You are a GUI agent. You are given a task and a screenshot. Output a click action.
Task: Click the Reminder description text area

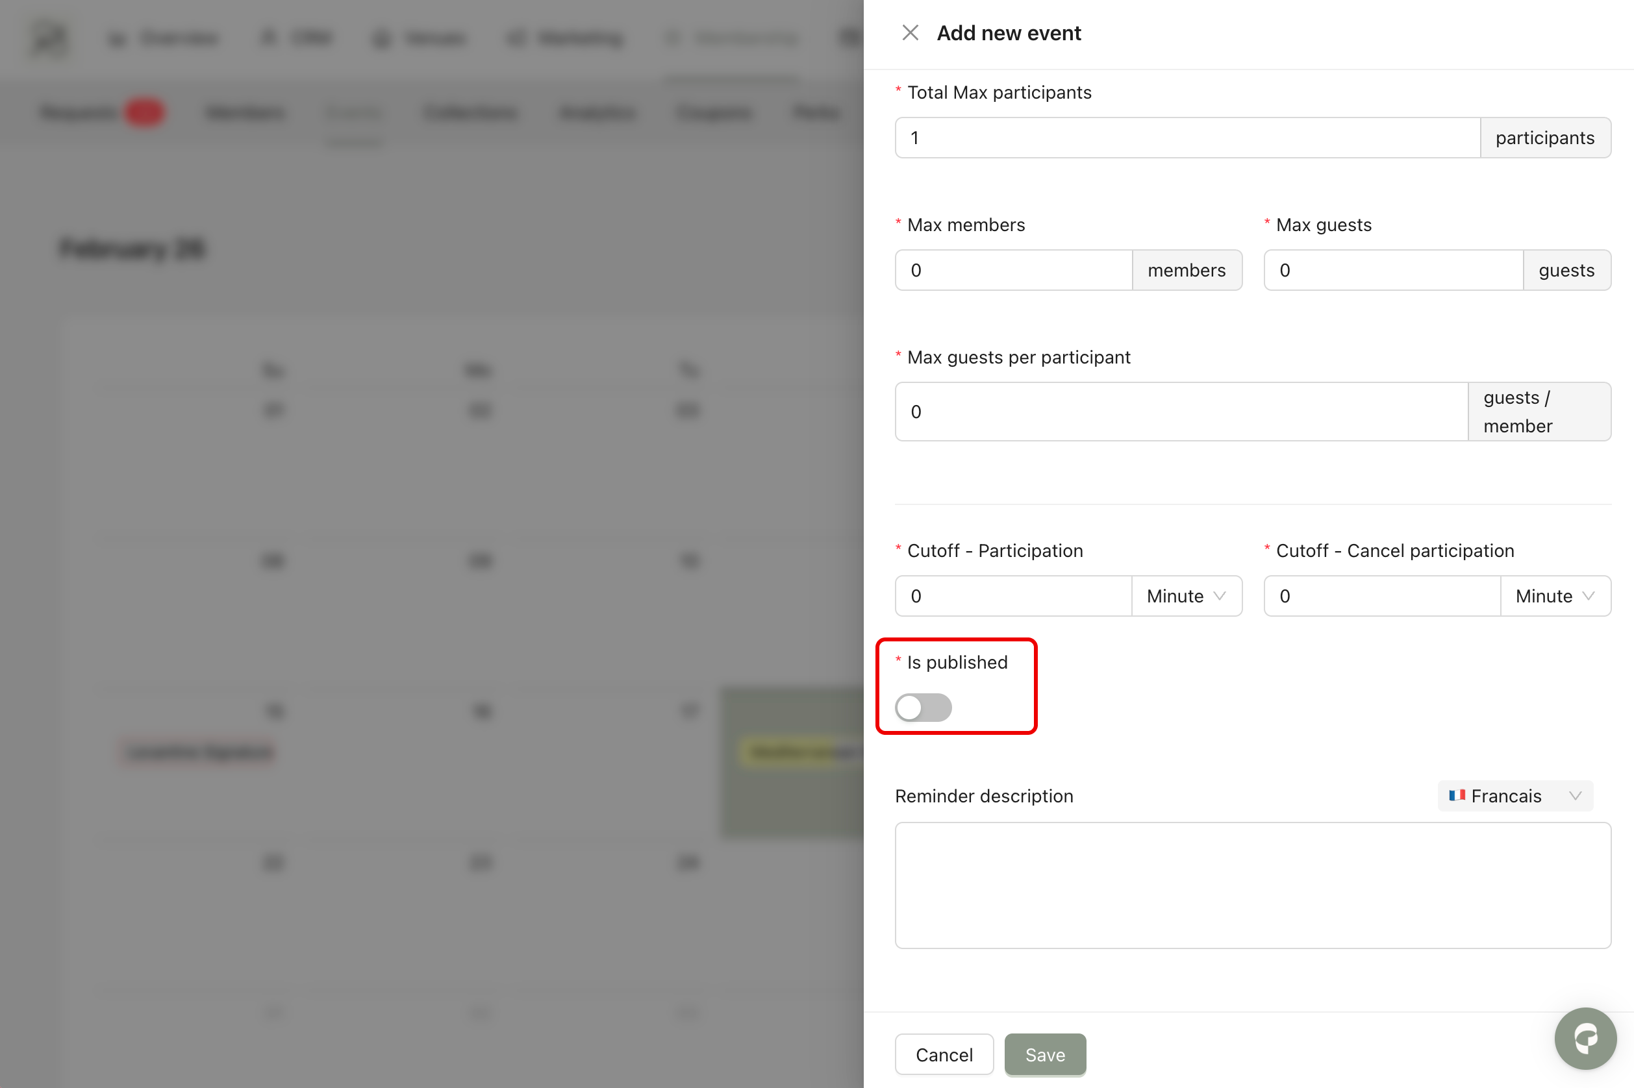(x=1252, y=885)
